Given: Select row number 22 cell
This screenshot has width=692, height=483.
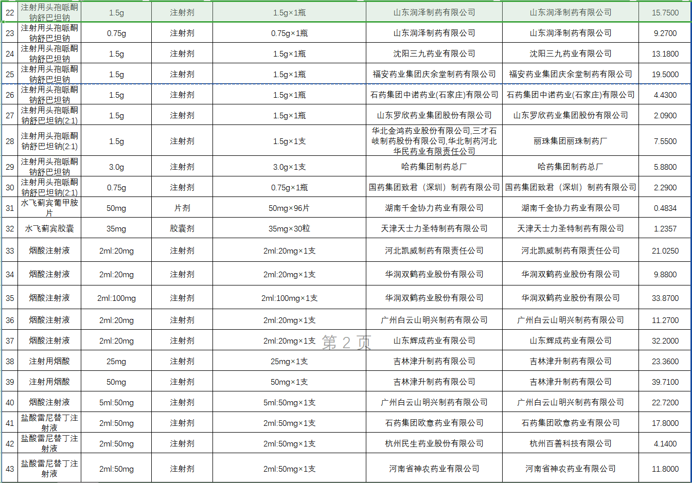Looking at the screenshot, I should point(10,12).
